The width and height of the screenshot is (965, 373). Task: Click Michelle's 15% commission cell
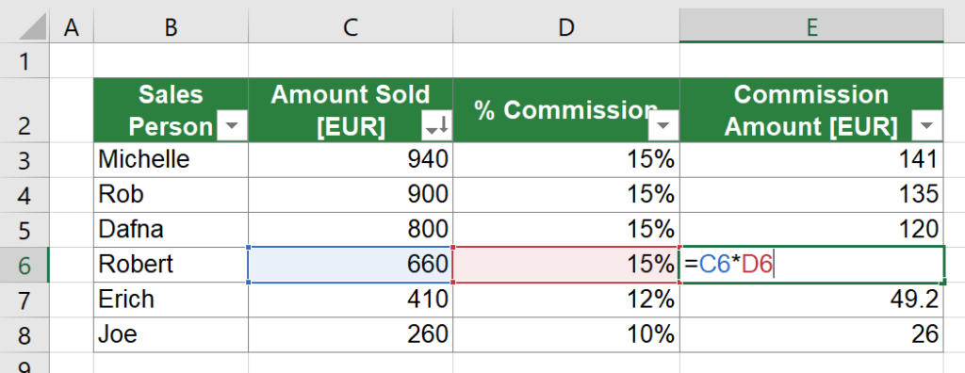[566, 160]
